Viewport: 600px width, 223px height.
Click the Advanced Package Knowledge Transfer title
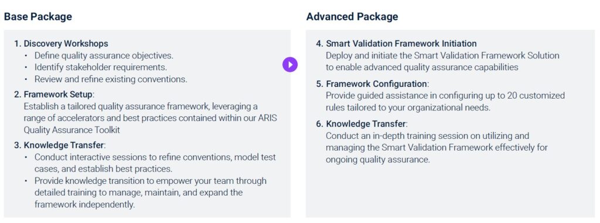(x=362, y=124)
